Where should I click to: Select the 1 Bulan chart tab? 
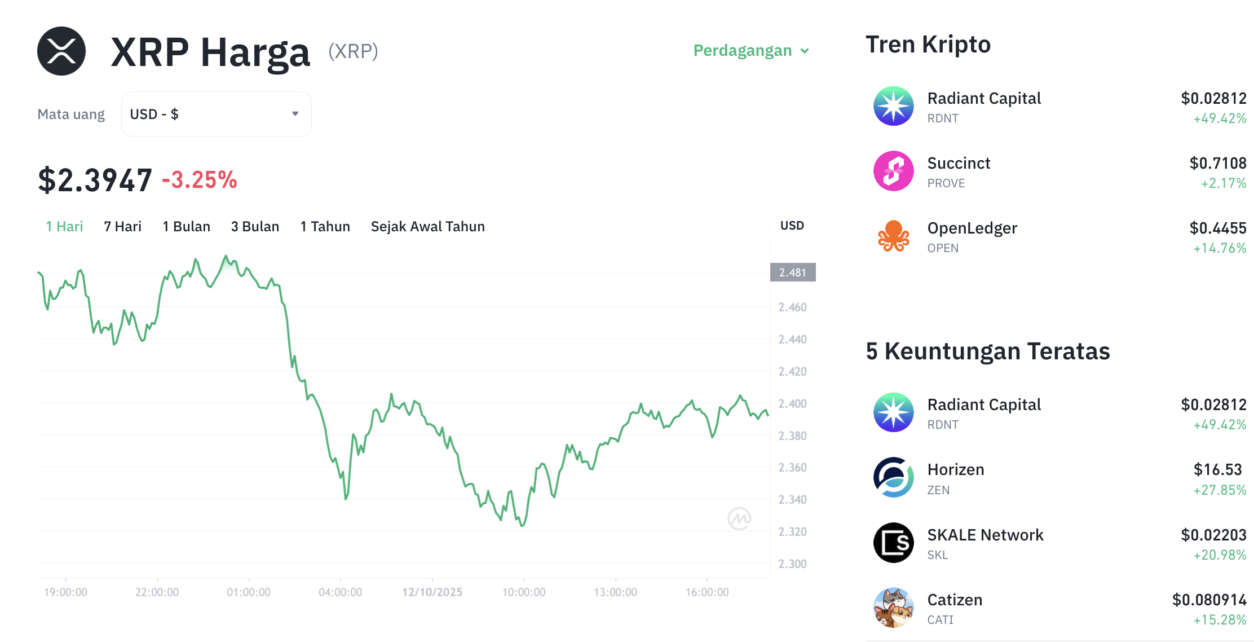click(186, 227)
